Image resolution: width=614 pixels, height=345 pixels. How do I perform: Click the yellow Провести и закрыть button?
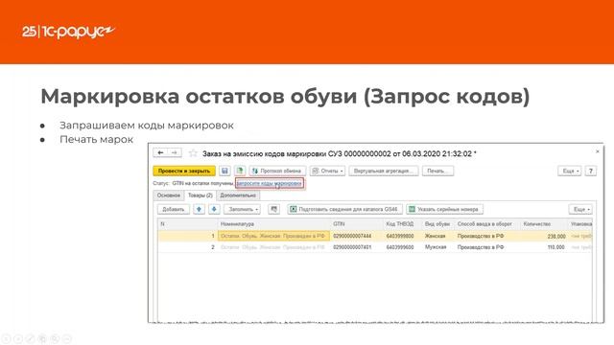coord(184,171)
